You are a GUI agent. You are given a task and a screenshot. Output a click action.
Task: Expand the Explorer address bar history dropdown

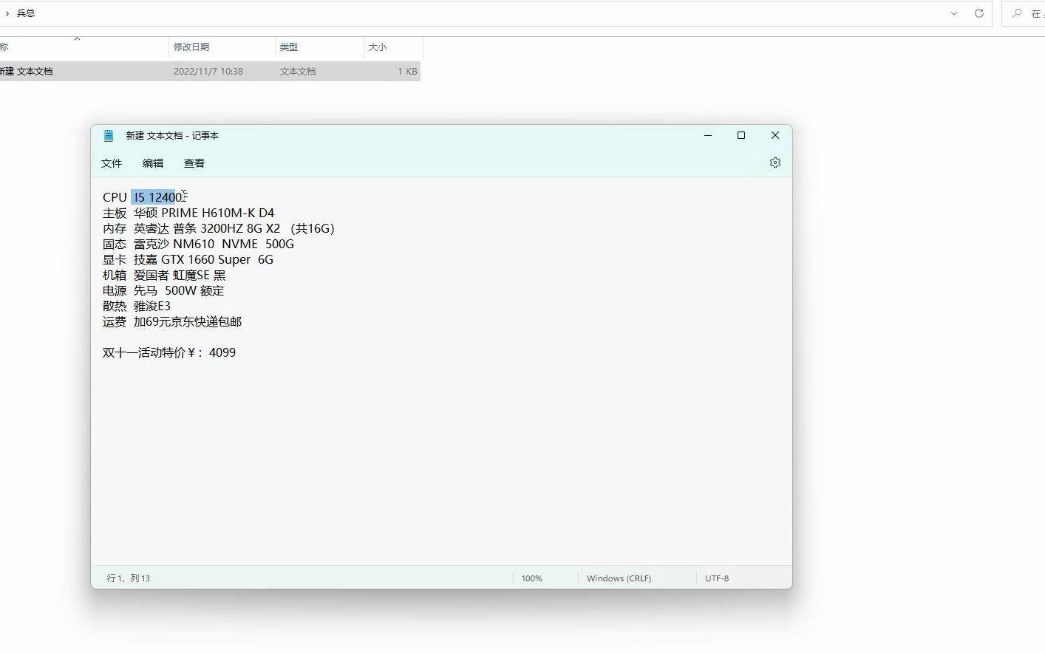point(954,13)
